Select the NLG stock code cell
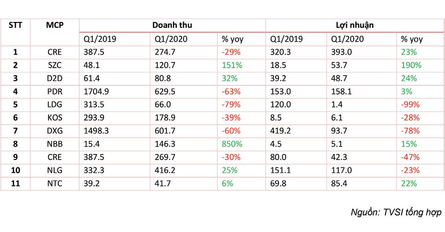This screenshot has width=445, height=232. tap(55, 170)
